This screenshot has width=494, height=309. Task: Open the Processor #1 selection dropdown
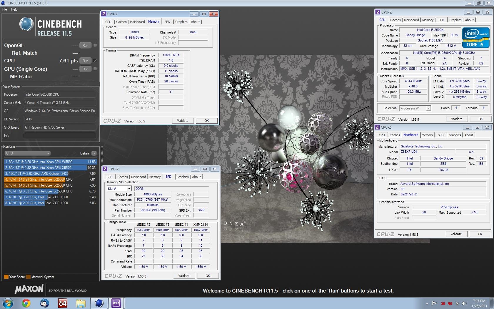click(x=415, y=108)
